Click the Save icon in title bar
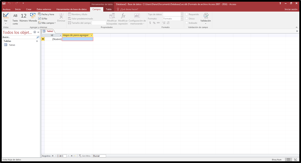The height and width of the screenshot is (163, 301). 4,3
